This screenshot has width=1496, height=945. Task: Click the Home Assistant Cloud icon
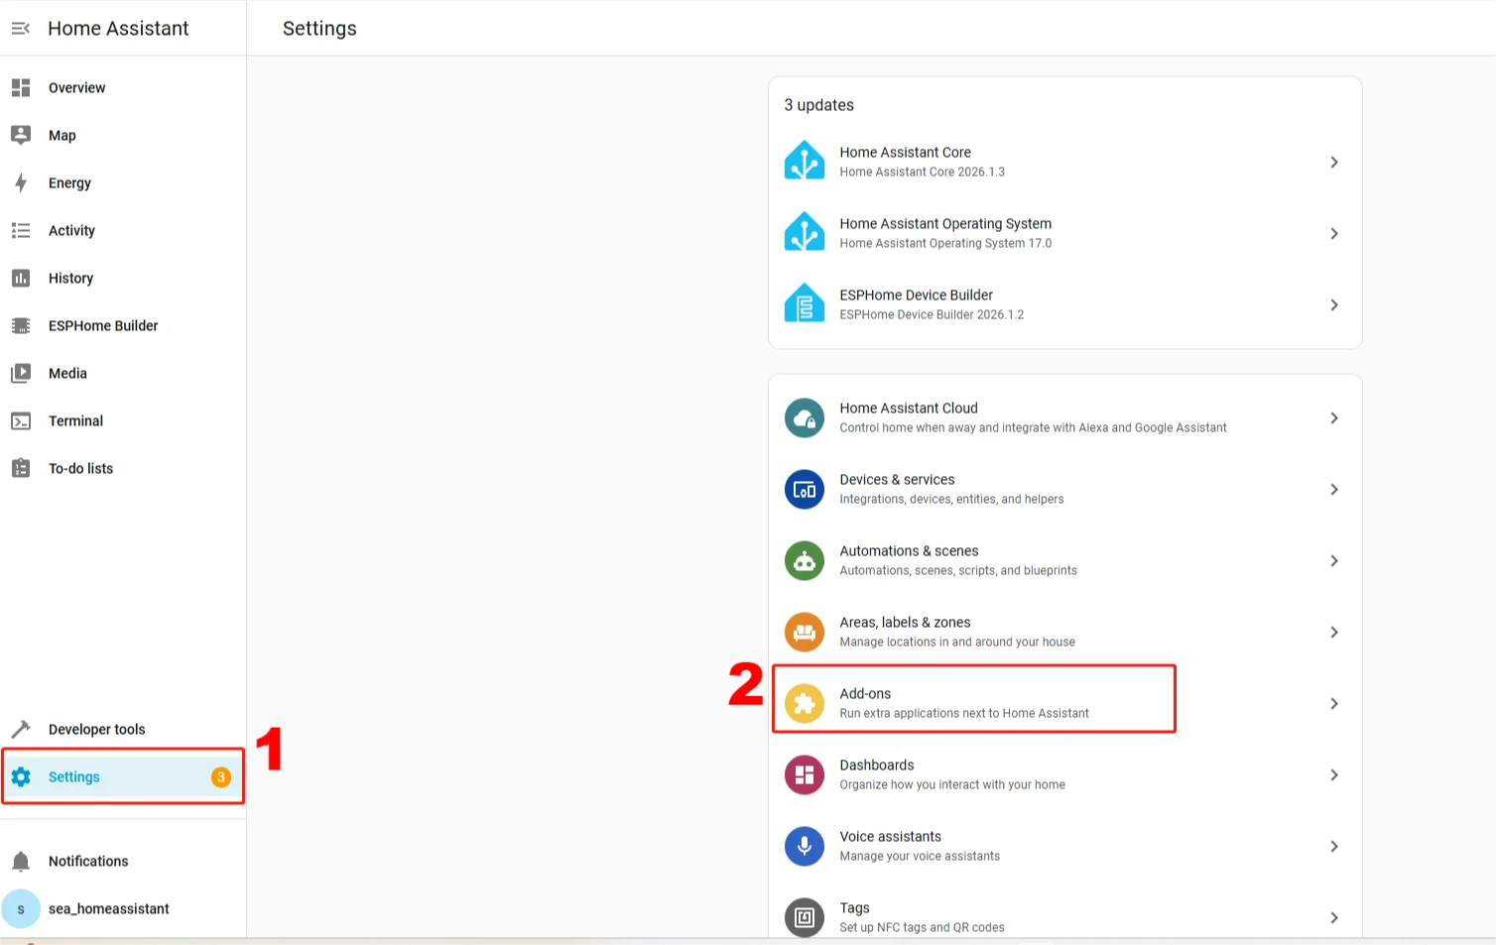[x=804, y=418]
